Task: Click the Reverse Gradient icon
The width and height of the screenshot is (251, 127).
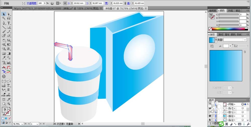Action: coord(212,46)
